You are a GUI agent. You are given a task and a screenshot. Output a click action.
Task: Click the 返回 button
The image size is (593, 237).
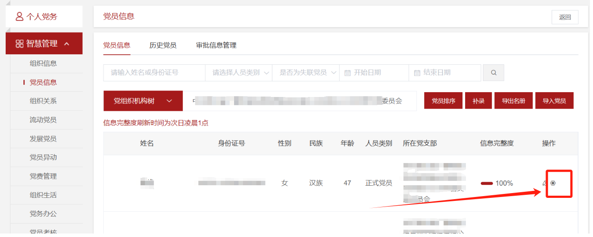tap(565, 17)
